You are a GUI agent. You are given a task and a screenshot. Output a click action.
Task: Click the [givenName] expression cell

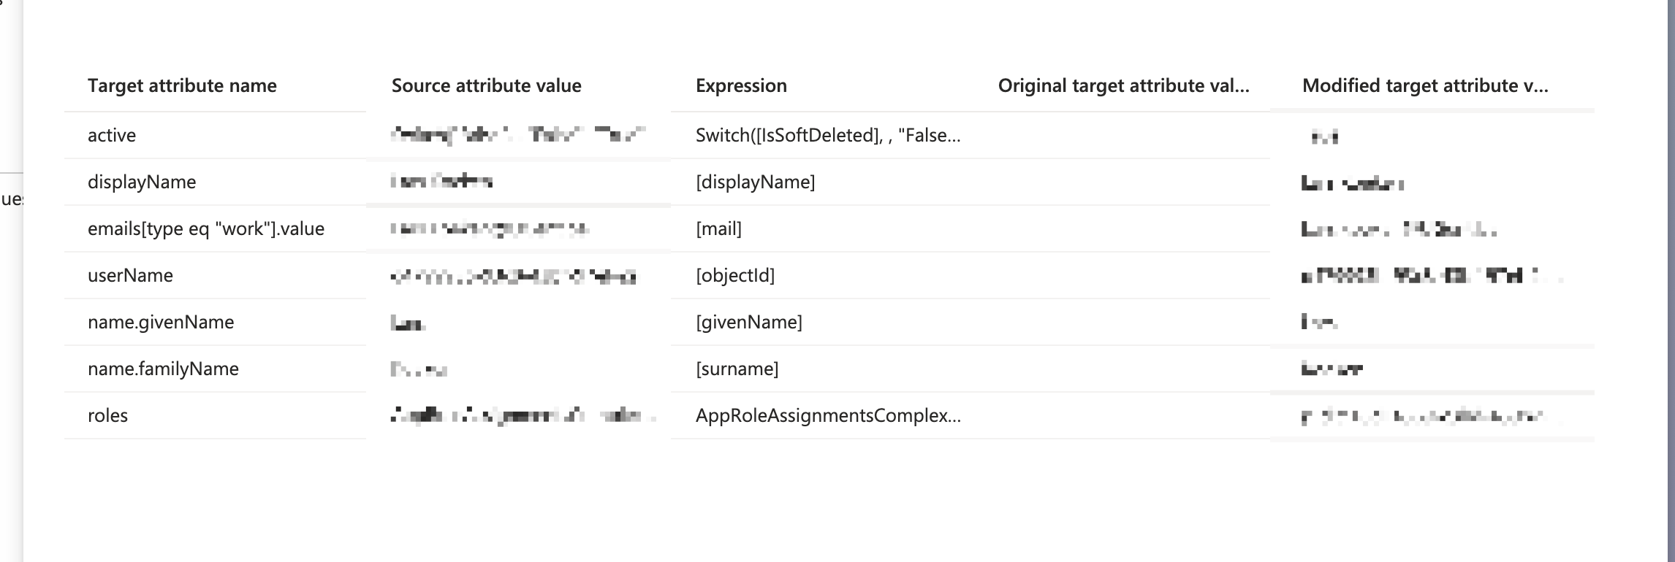(x=750, y=322)
